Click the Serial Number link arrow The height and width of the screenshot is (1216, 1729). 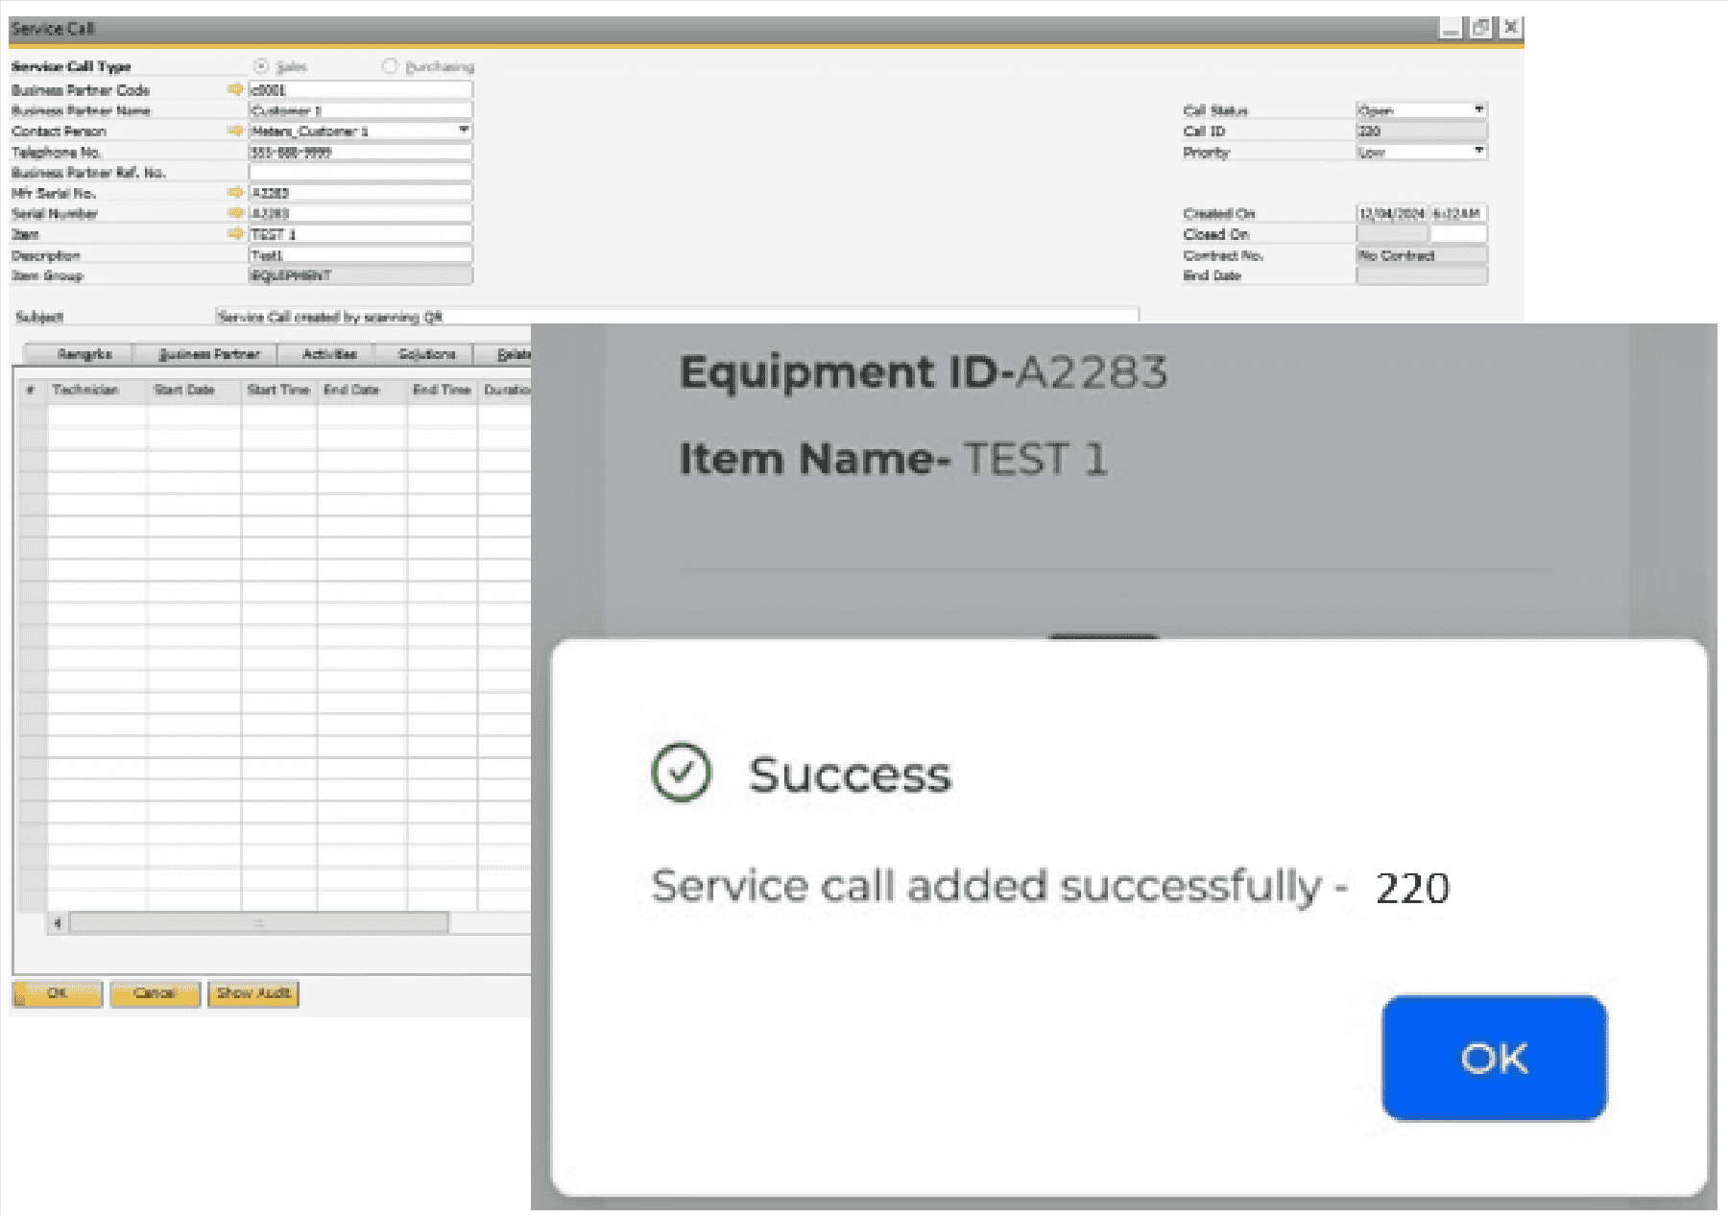[235, 213]
